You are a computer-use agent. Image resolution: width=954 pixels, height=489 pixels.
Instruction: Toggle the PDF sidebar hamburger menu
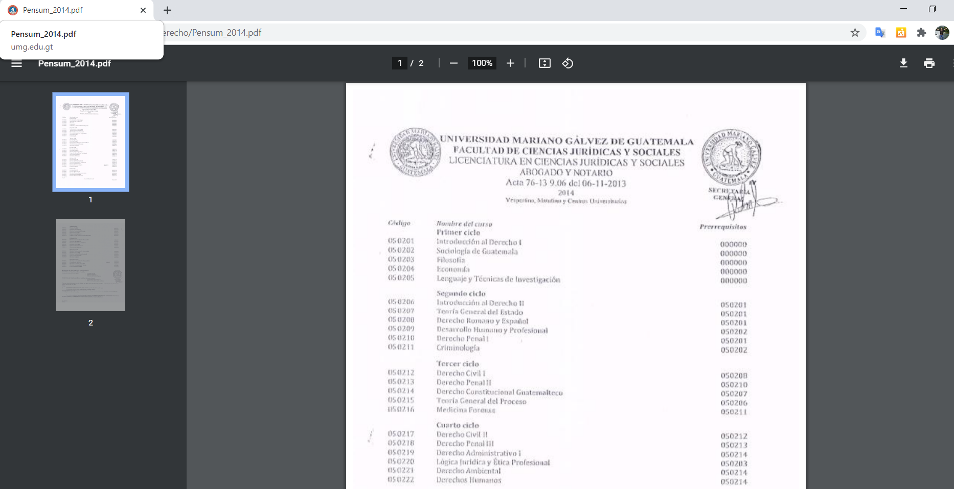(x=16, y=63)
